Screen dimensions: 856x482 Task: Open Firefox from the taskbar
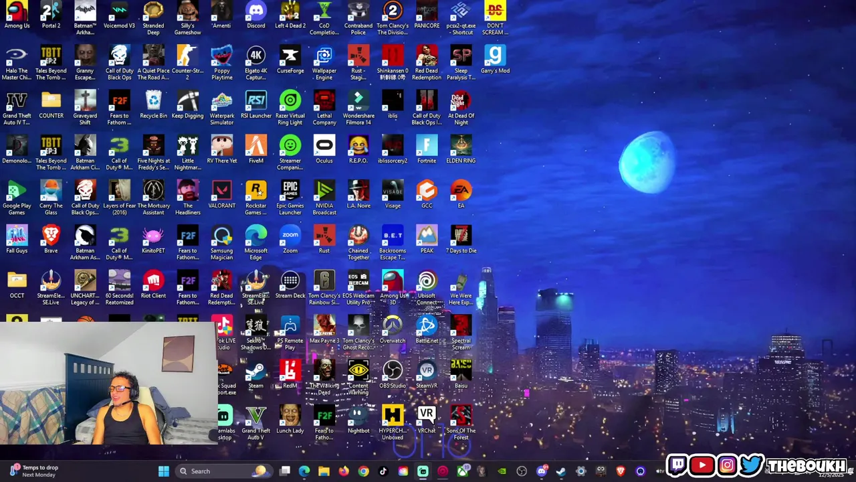pos(344,471)
